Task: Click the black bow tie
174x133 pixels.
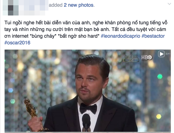Action: [x=88, y=108]
